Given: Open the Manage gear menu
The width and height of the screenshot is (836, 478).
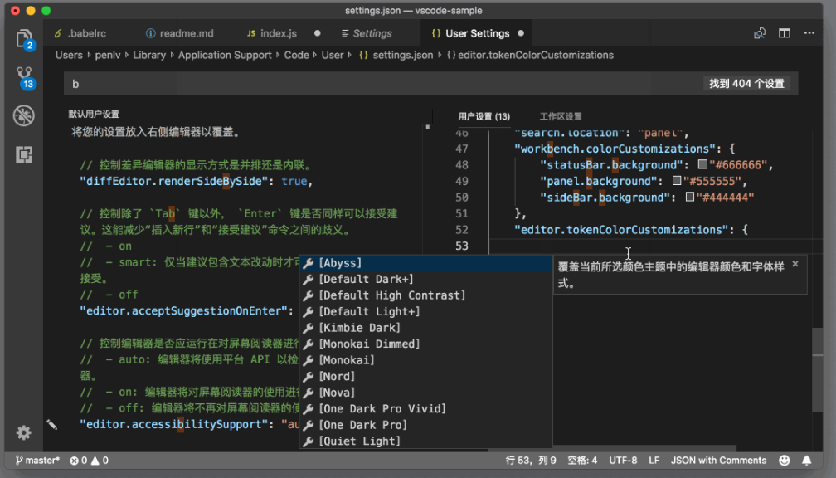Looking at the screenshot, I should click(23, 432).
